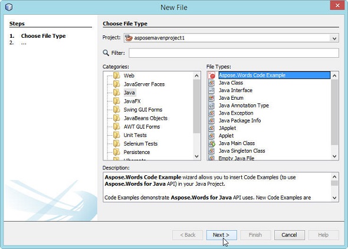Click the magnifier icon beside Filter
Viewport: 348px width, 249px height.
[106, 53]
